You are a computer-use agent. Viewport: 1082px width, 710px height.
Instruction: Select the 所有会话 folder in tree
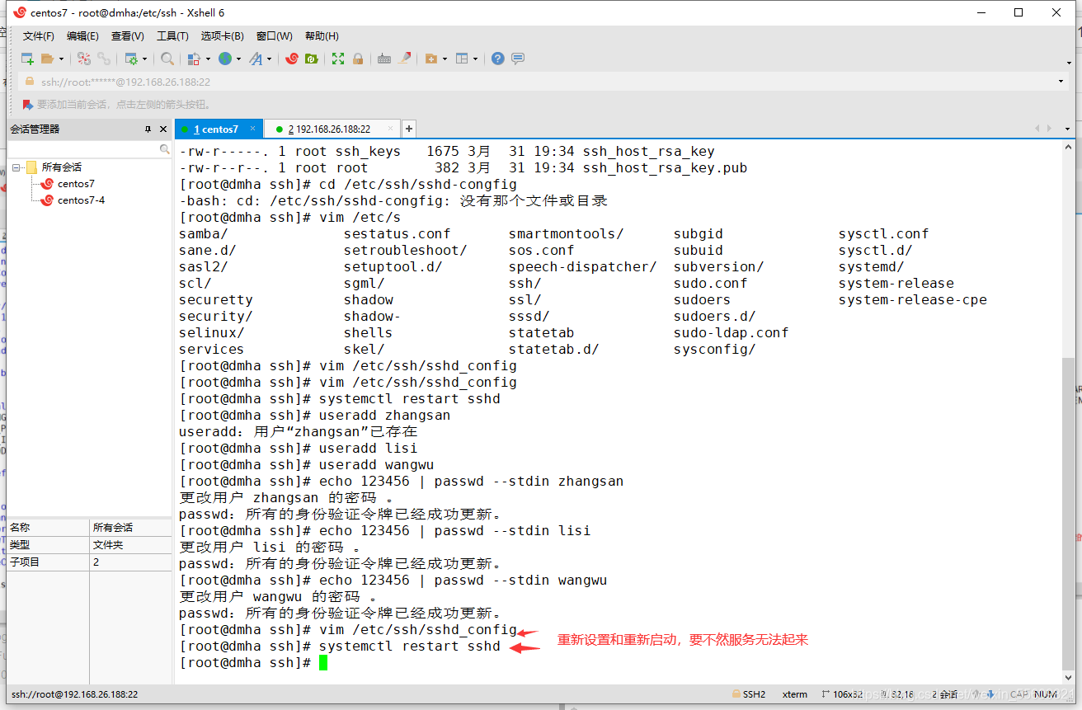pos(62,167)
